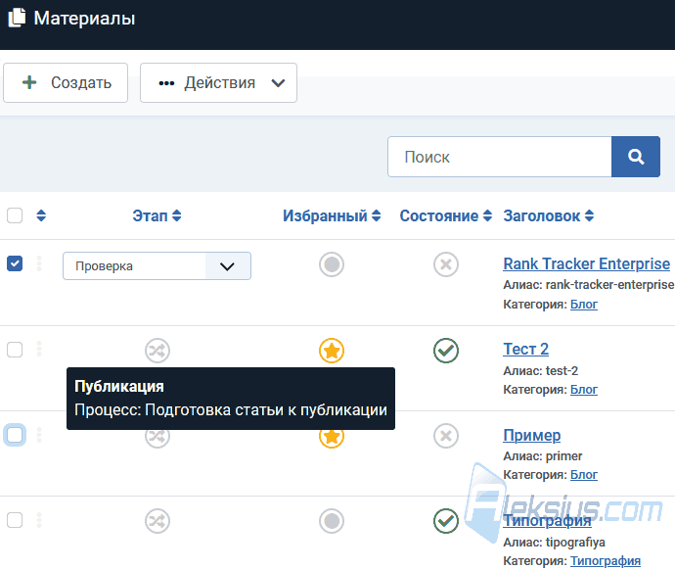
Task: Open Типография category link
Action: click(606, 561)
